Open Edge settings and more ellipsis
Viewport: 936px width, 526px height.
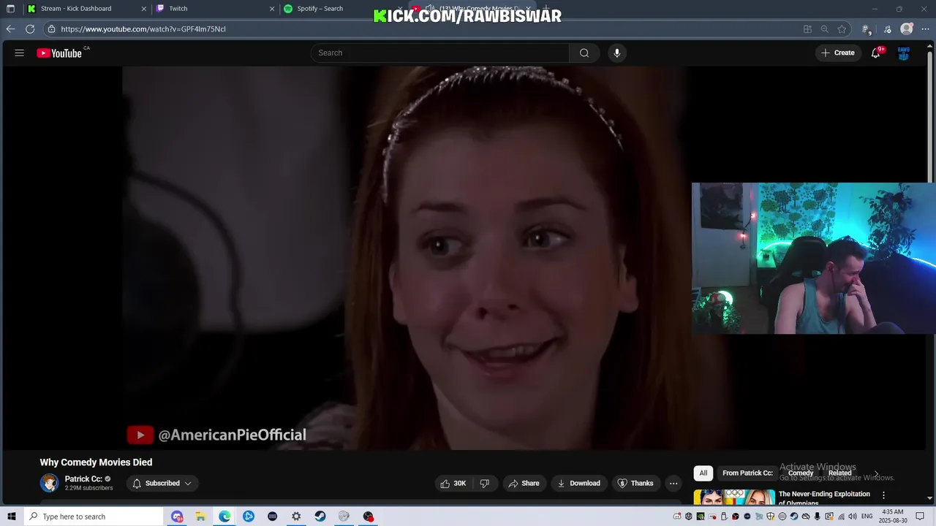pyautogui.click(x=925, y=29)
